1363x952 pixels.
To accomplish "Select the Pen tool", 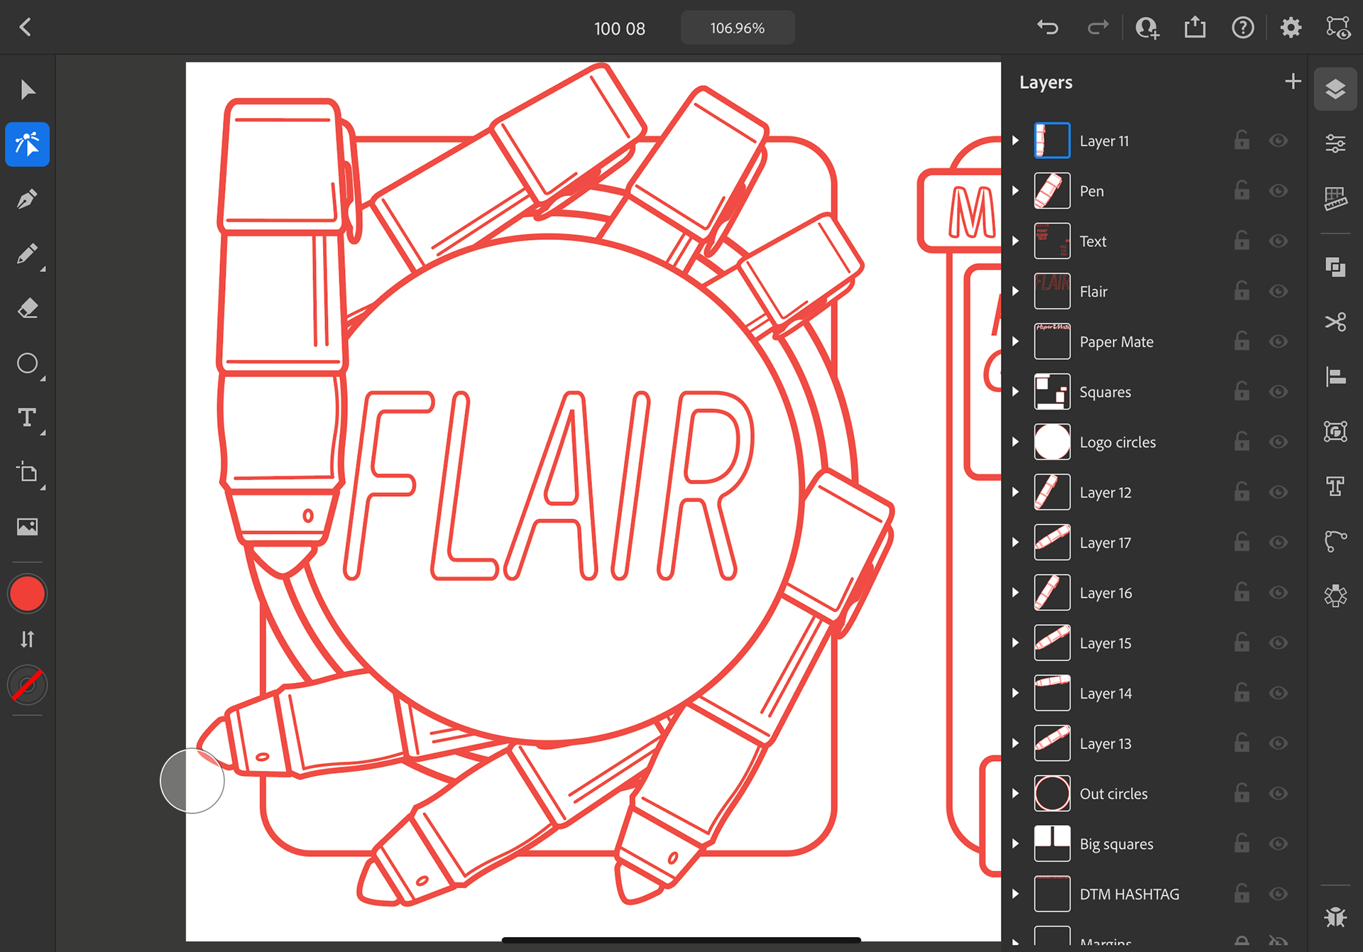I will (x=27, y=199).
